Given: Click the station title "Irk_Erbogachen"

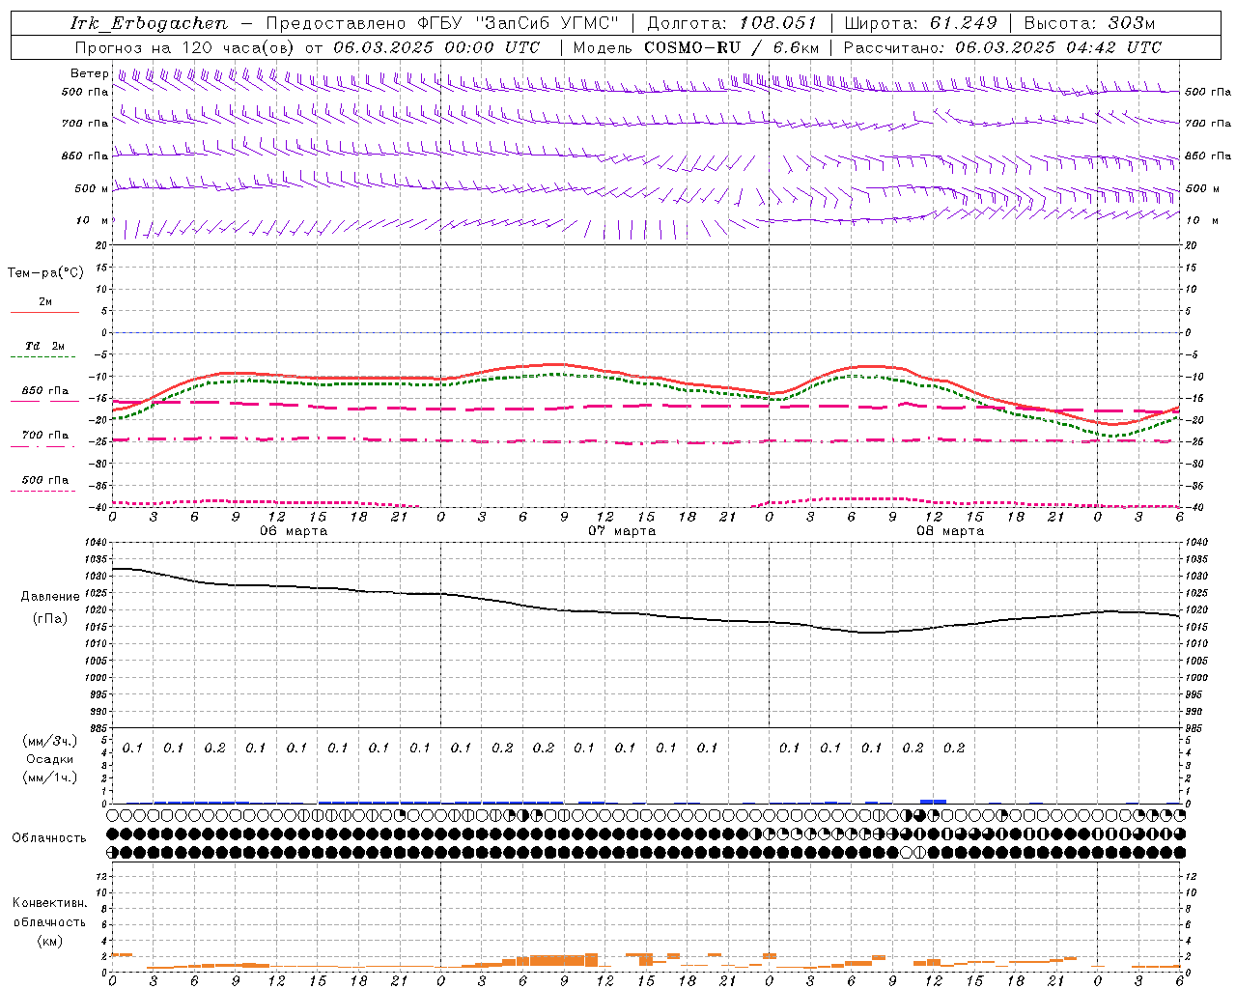Looking at the screenshot, I should pyautogui.click(x=149, y=23).
